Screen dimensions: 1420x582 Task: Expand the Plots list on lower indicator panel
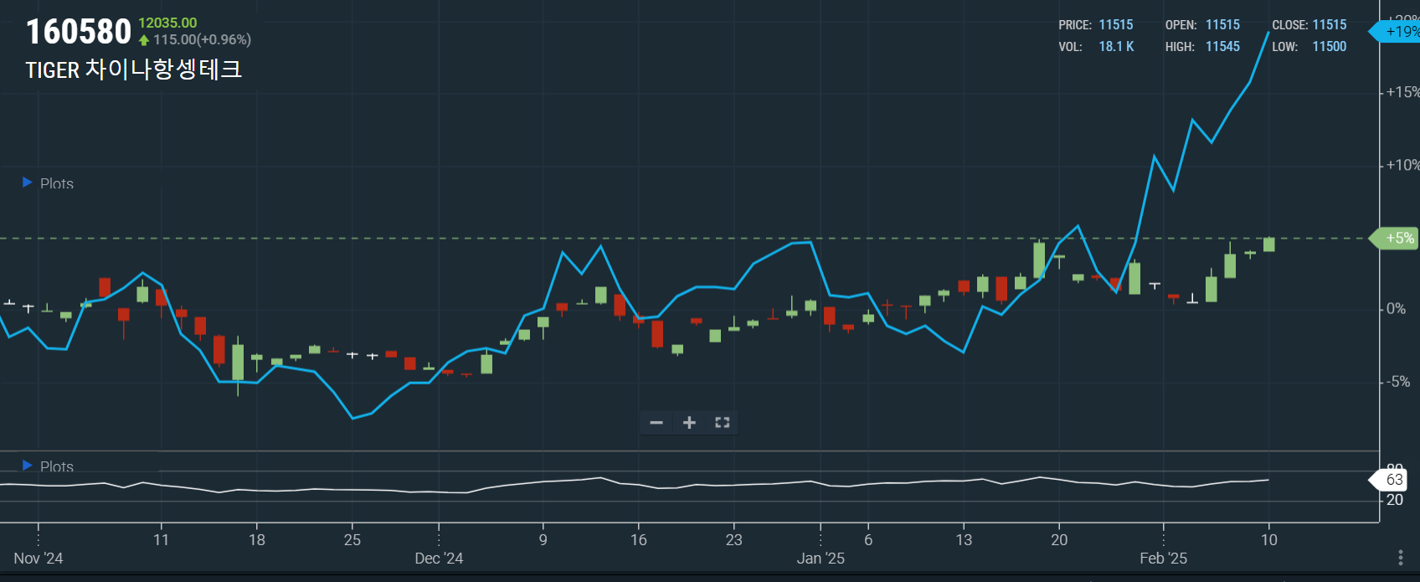28,466
